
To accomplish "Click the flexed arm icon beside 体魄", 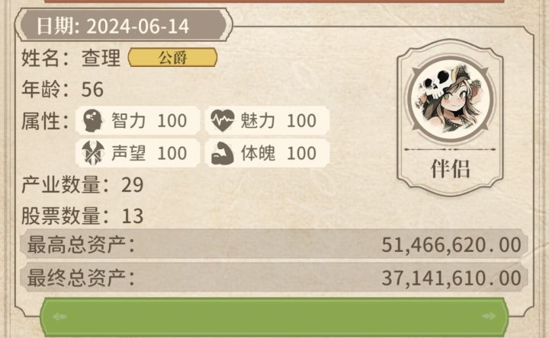I will pos(223,153).
